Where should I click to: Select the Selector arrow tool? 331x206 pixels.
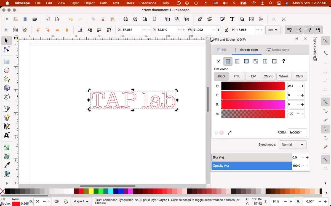[7, 41]
